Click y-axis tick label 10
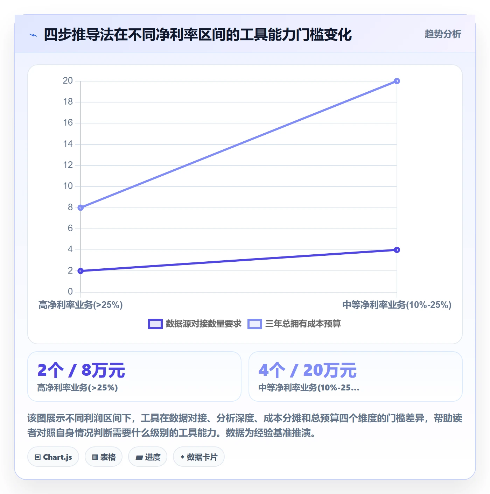 68,186
